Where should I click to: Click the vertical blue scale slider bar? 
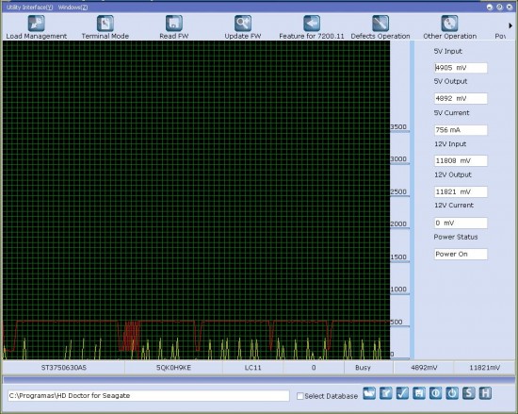click(x=412, y=200)
